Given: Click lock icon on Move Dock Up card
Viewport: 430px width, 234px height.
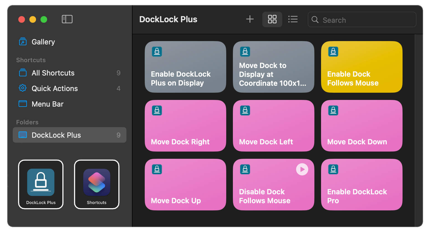Looking at the screenshot, I should point(157,169).
